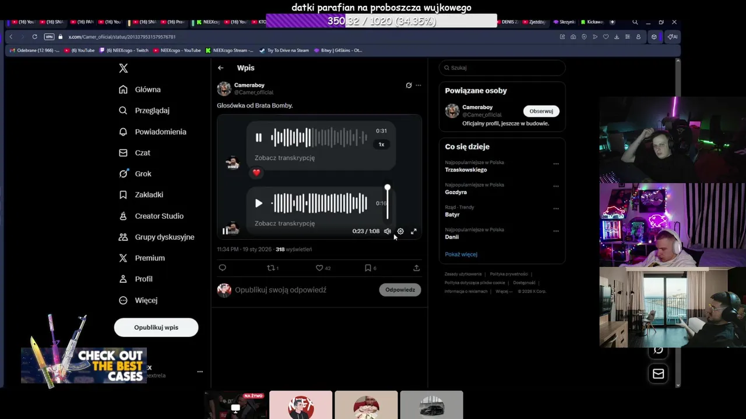
Task: Open options for Gozdyra trend
Action: 555,186
